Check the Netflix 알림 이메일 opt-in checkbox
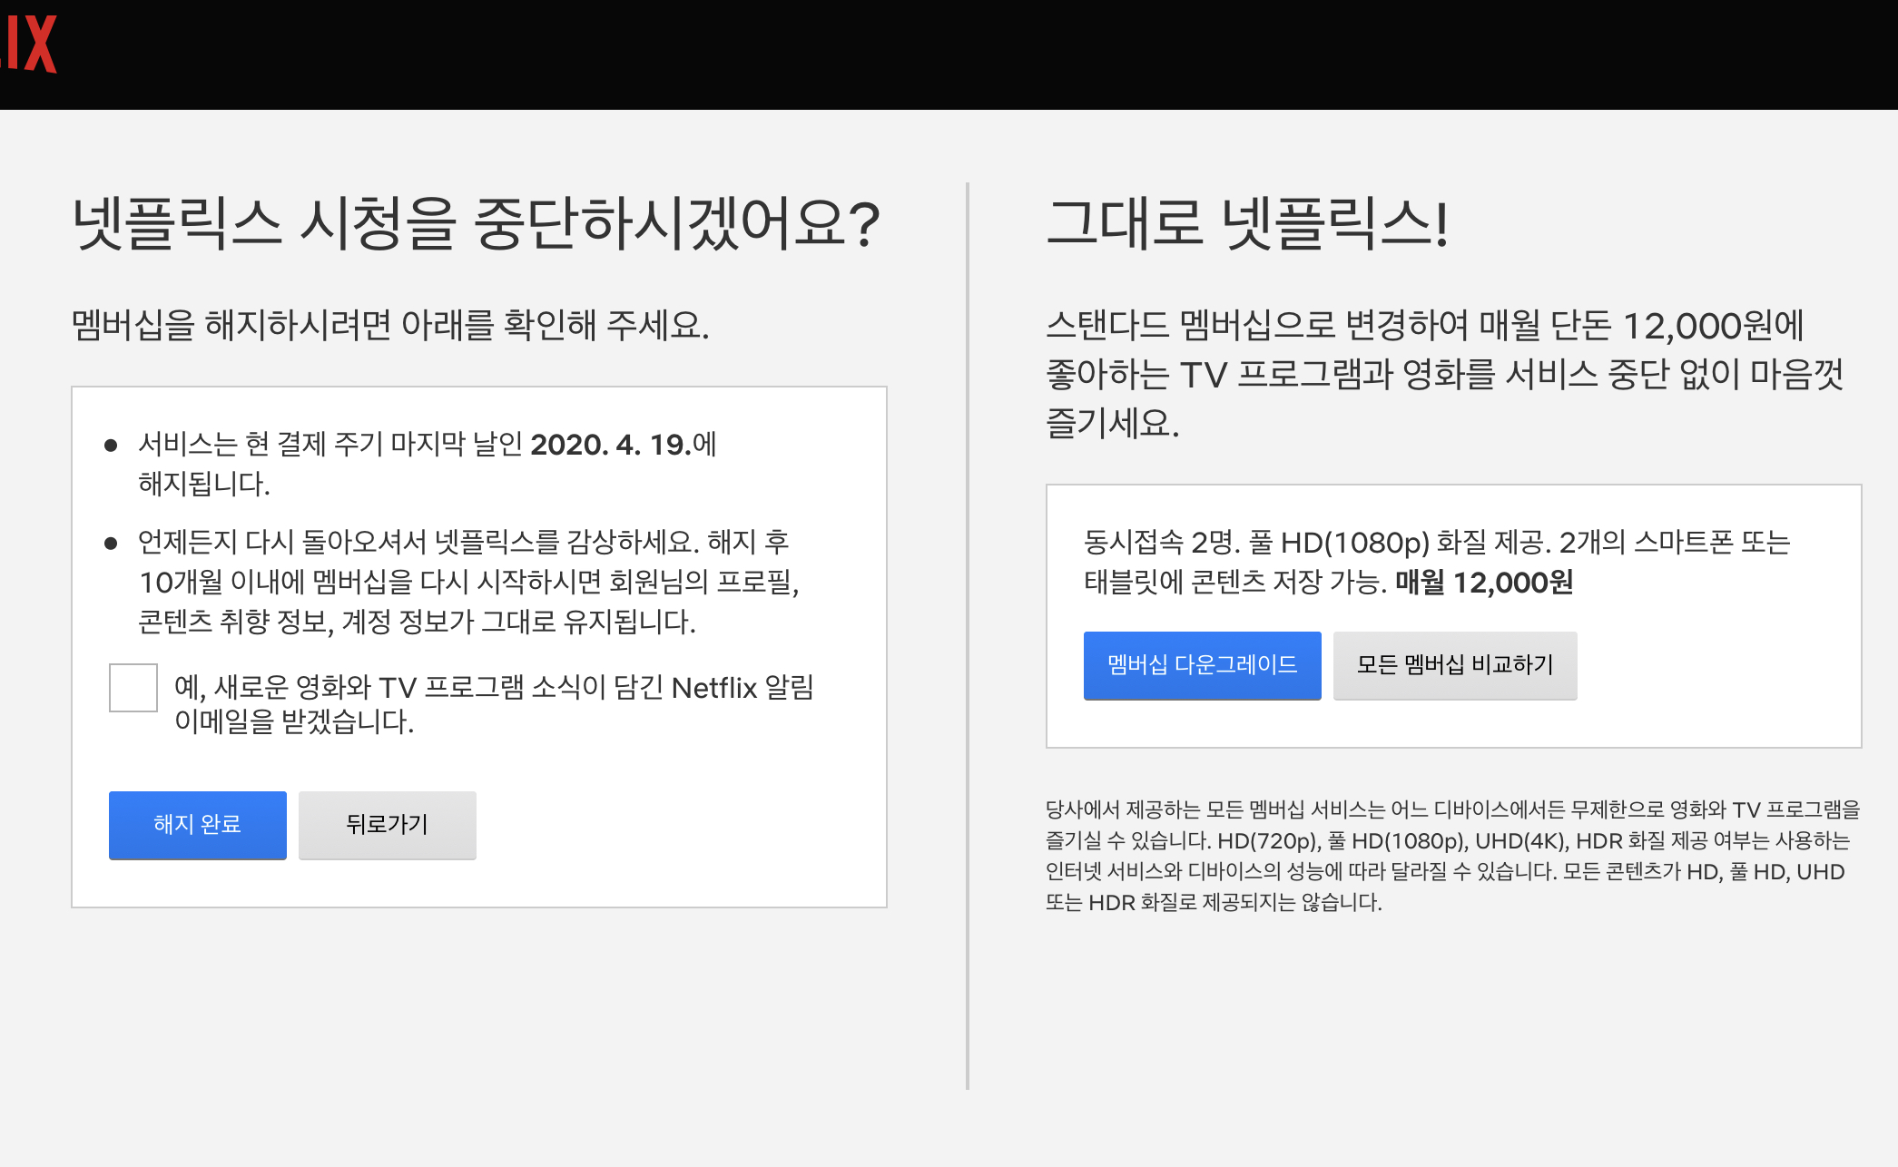 coord(133,688)
